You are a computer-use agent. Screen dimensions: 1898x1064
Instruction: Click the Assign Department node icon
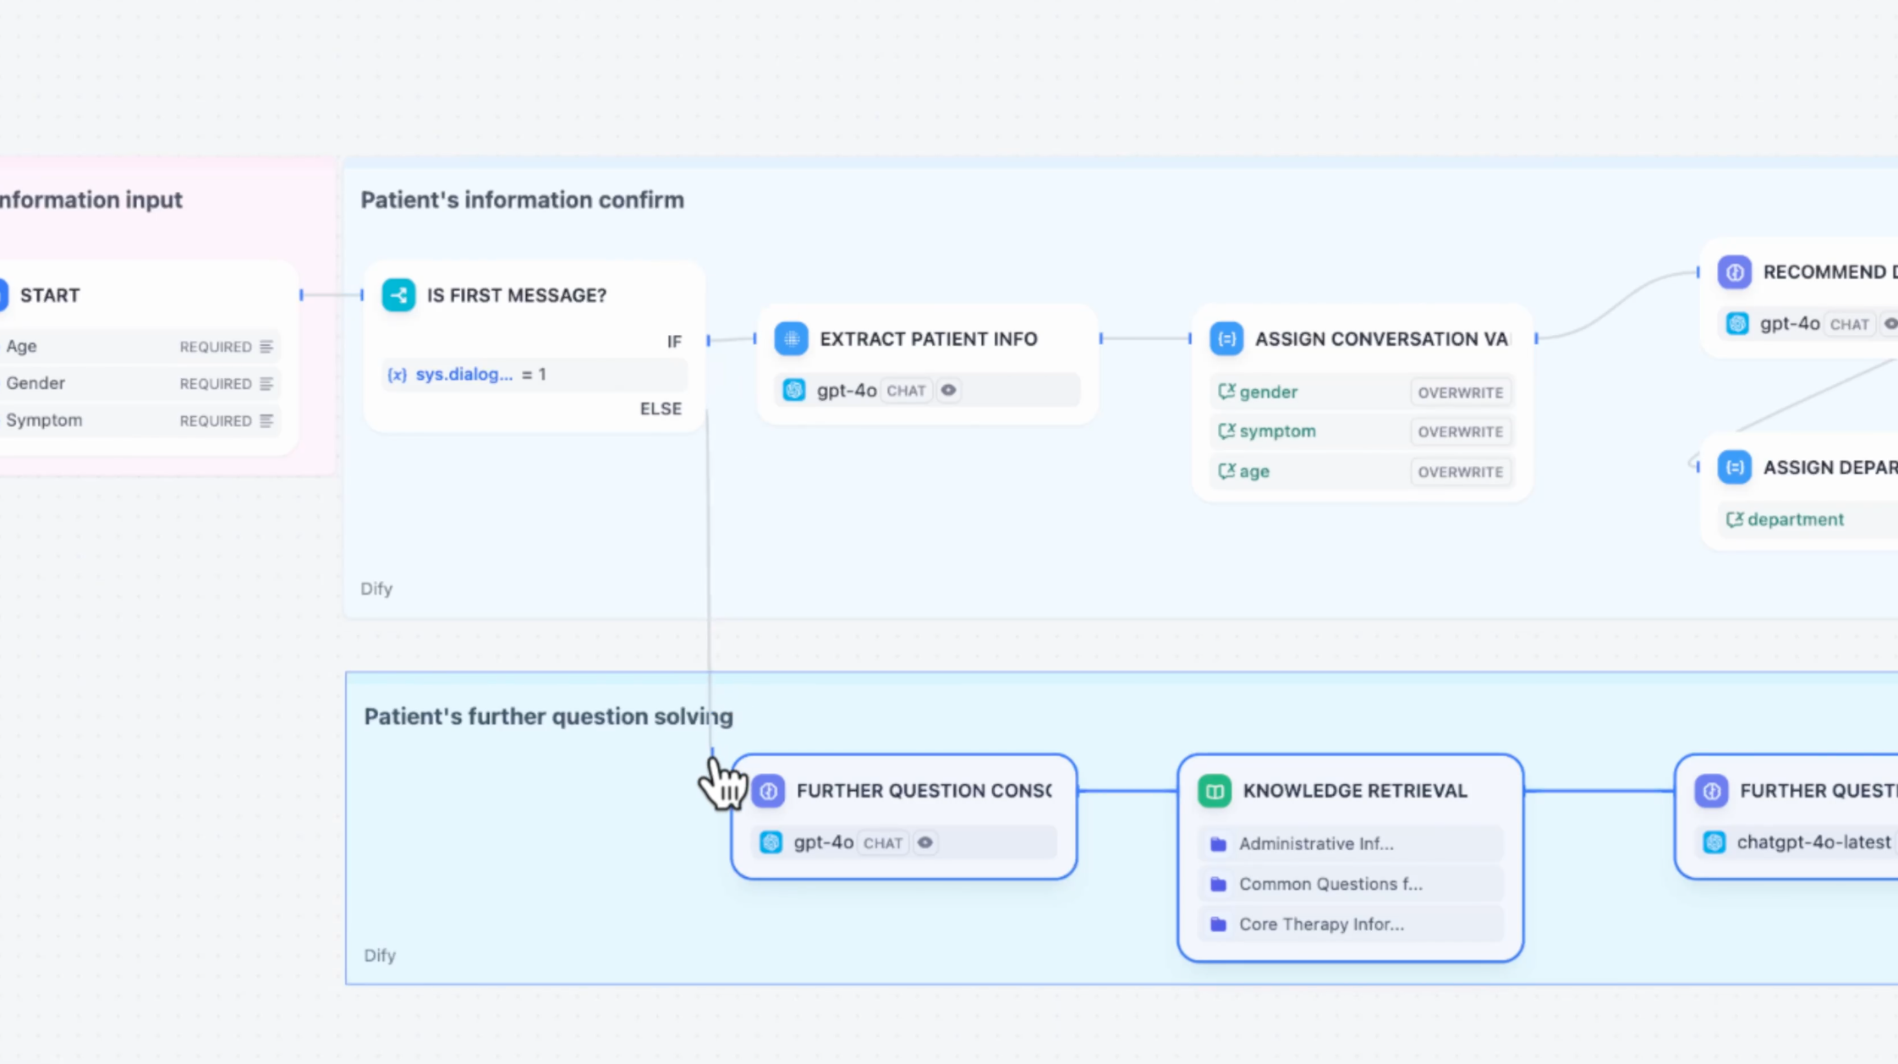1734,468
